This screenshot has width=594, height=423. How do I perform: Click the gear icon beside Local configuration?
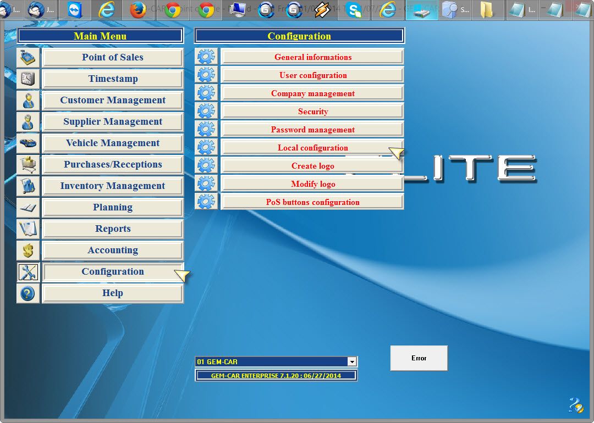(x=206, y=148)
